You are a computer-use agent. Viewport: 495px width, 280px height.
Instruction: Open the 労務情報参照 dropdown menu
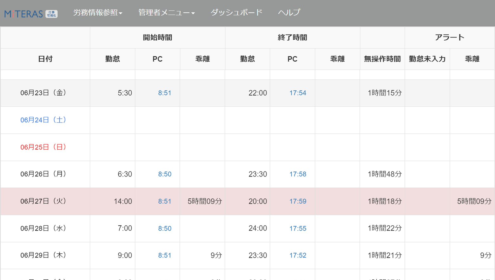(x=97, y=13)
